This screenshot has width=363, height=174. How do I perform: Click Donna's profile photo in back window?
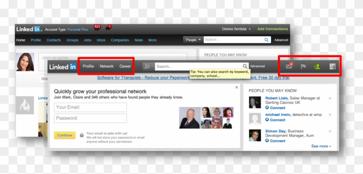click(25, 62)
